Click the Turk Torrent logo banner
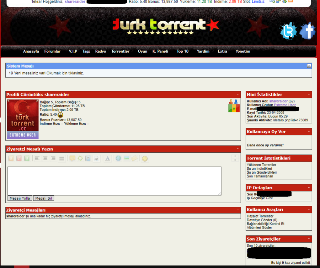 [166, 27]
